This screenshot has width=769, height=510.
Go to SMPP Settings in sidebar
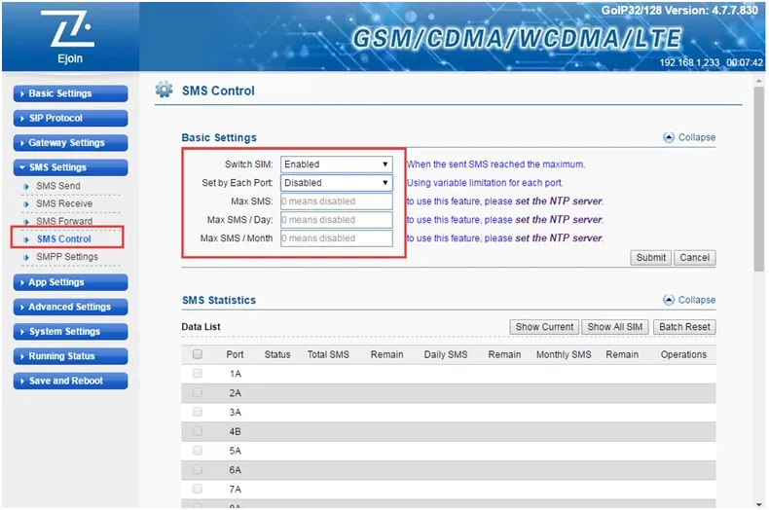tap(67, 257)
